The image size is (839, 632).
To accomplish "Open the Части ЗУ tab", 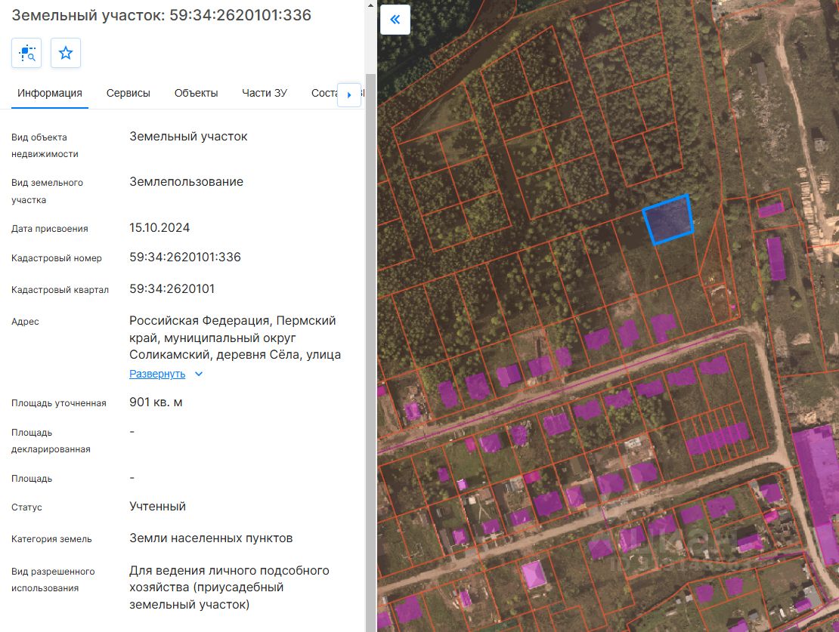I will [265, 93].
